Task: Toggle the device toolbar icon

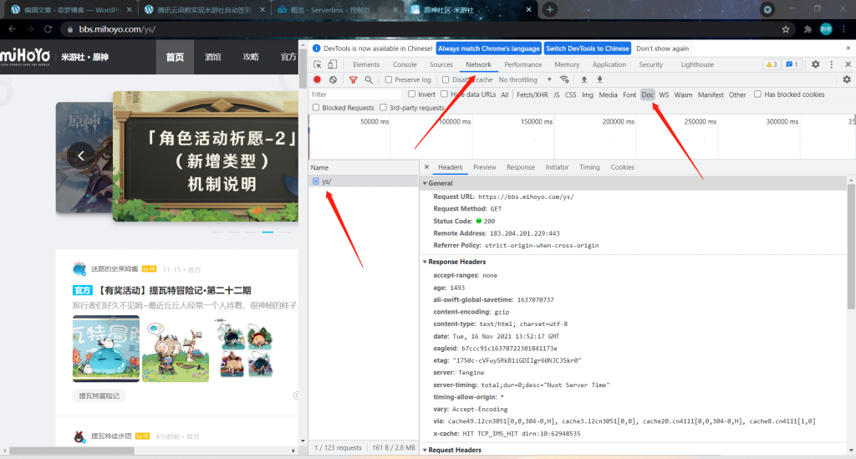Action: (x=333, y=64)
